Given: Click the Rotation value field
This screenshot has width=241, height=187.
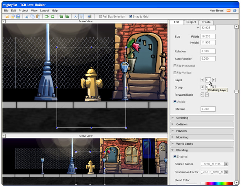Looking at the screenshot, I should 208,51.
